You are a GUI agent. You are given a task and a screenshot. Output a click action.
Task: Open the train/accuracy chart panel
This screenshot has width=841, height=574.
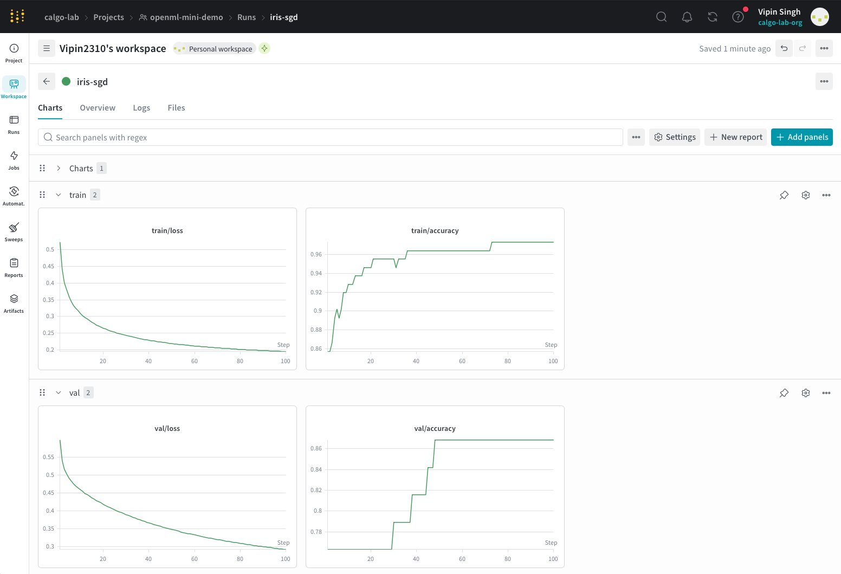435,289
